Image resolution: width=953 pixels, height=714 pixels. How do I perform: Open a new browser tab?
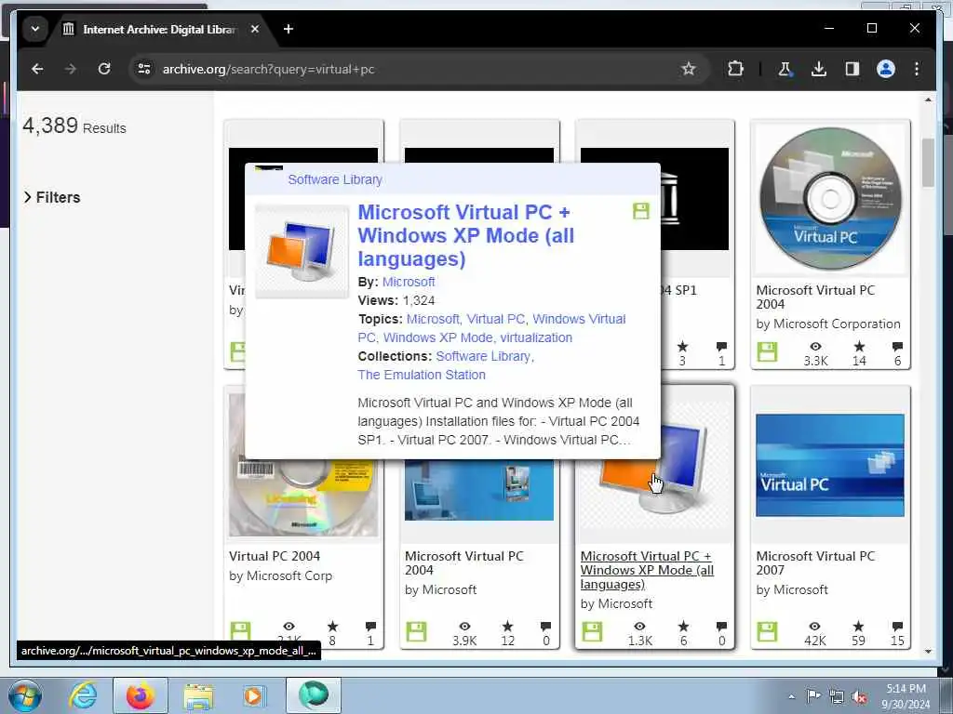coord(289,29)
